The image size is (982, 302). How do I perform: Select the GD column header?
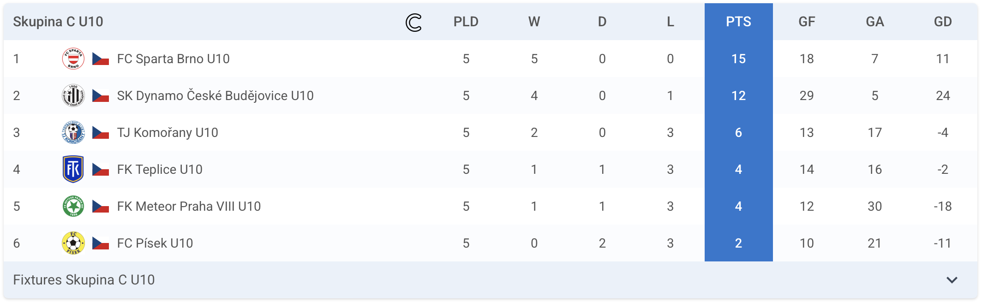pyautogui.click(x=943, y=22)
